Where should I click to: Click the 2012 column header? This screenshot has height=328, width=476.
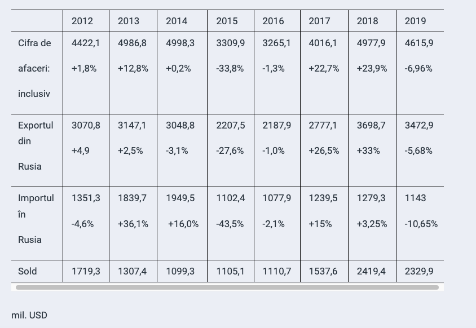pos(82,21)
